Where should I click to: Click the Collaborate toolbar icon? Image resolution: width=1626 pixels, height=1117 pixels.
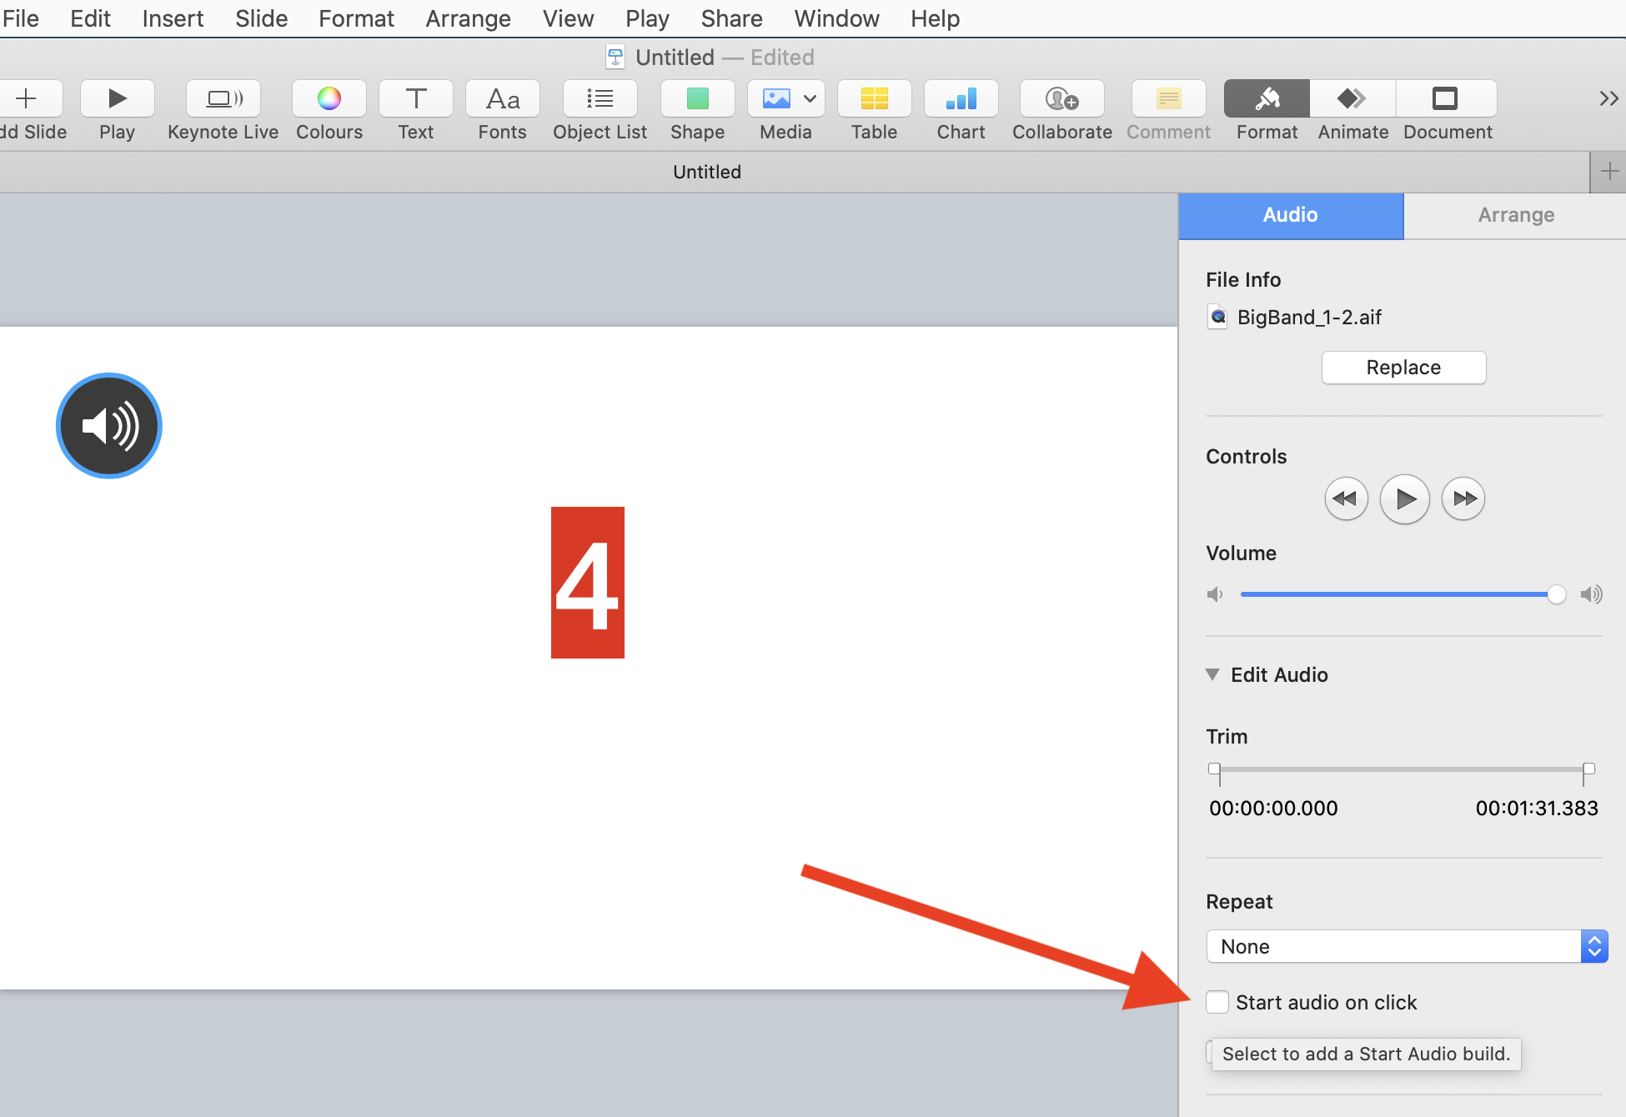pos(1061,99)
